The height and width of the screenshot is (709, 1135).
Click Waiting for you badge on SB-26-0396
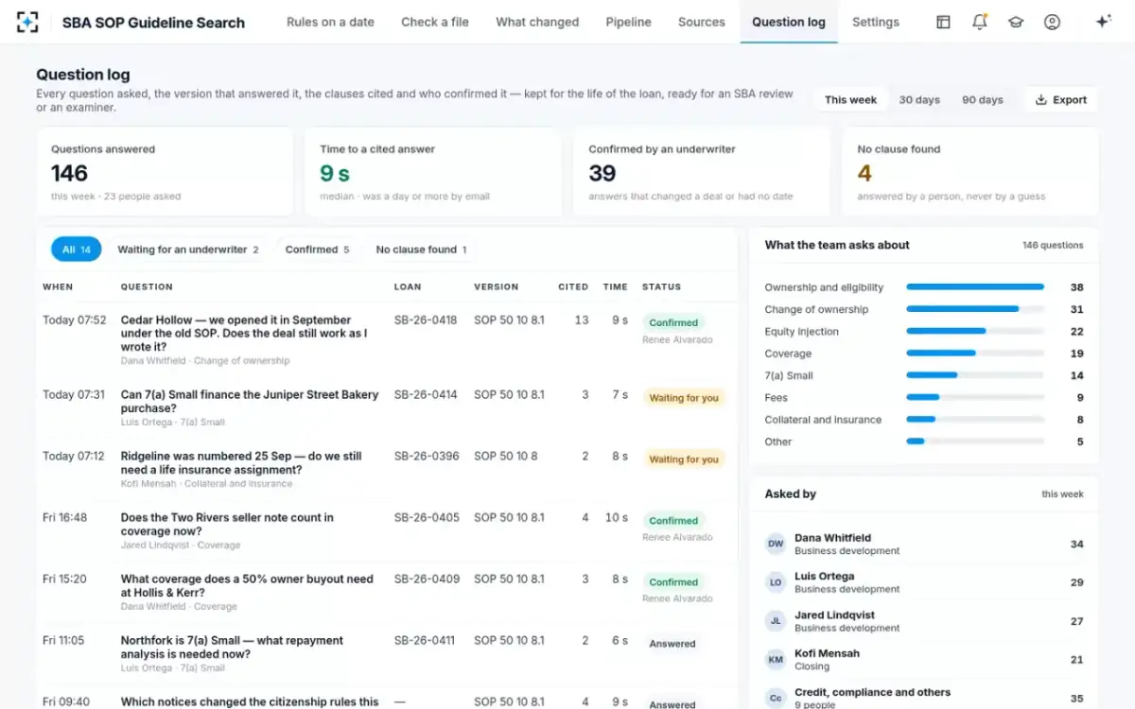pos(684,459)
